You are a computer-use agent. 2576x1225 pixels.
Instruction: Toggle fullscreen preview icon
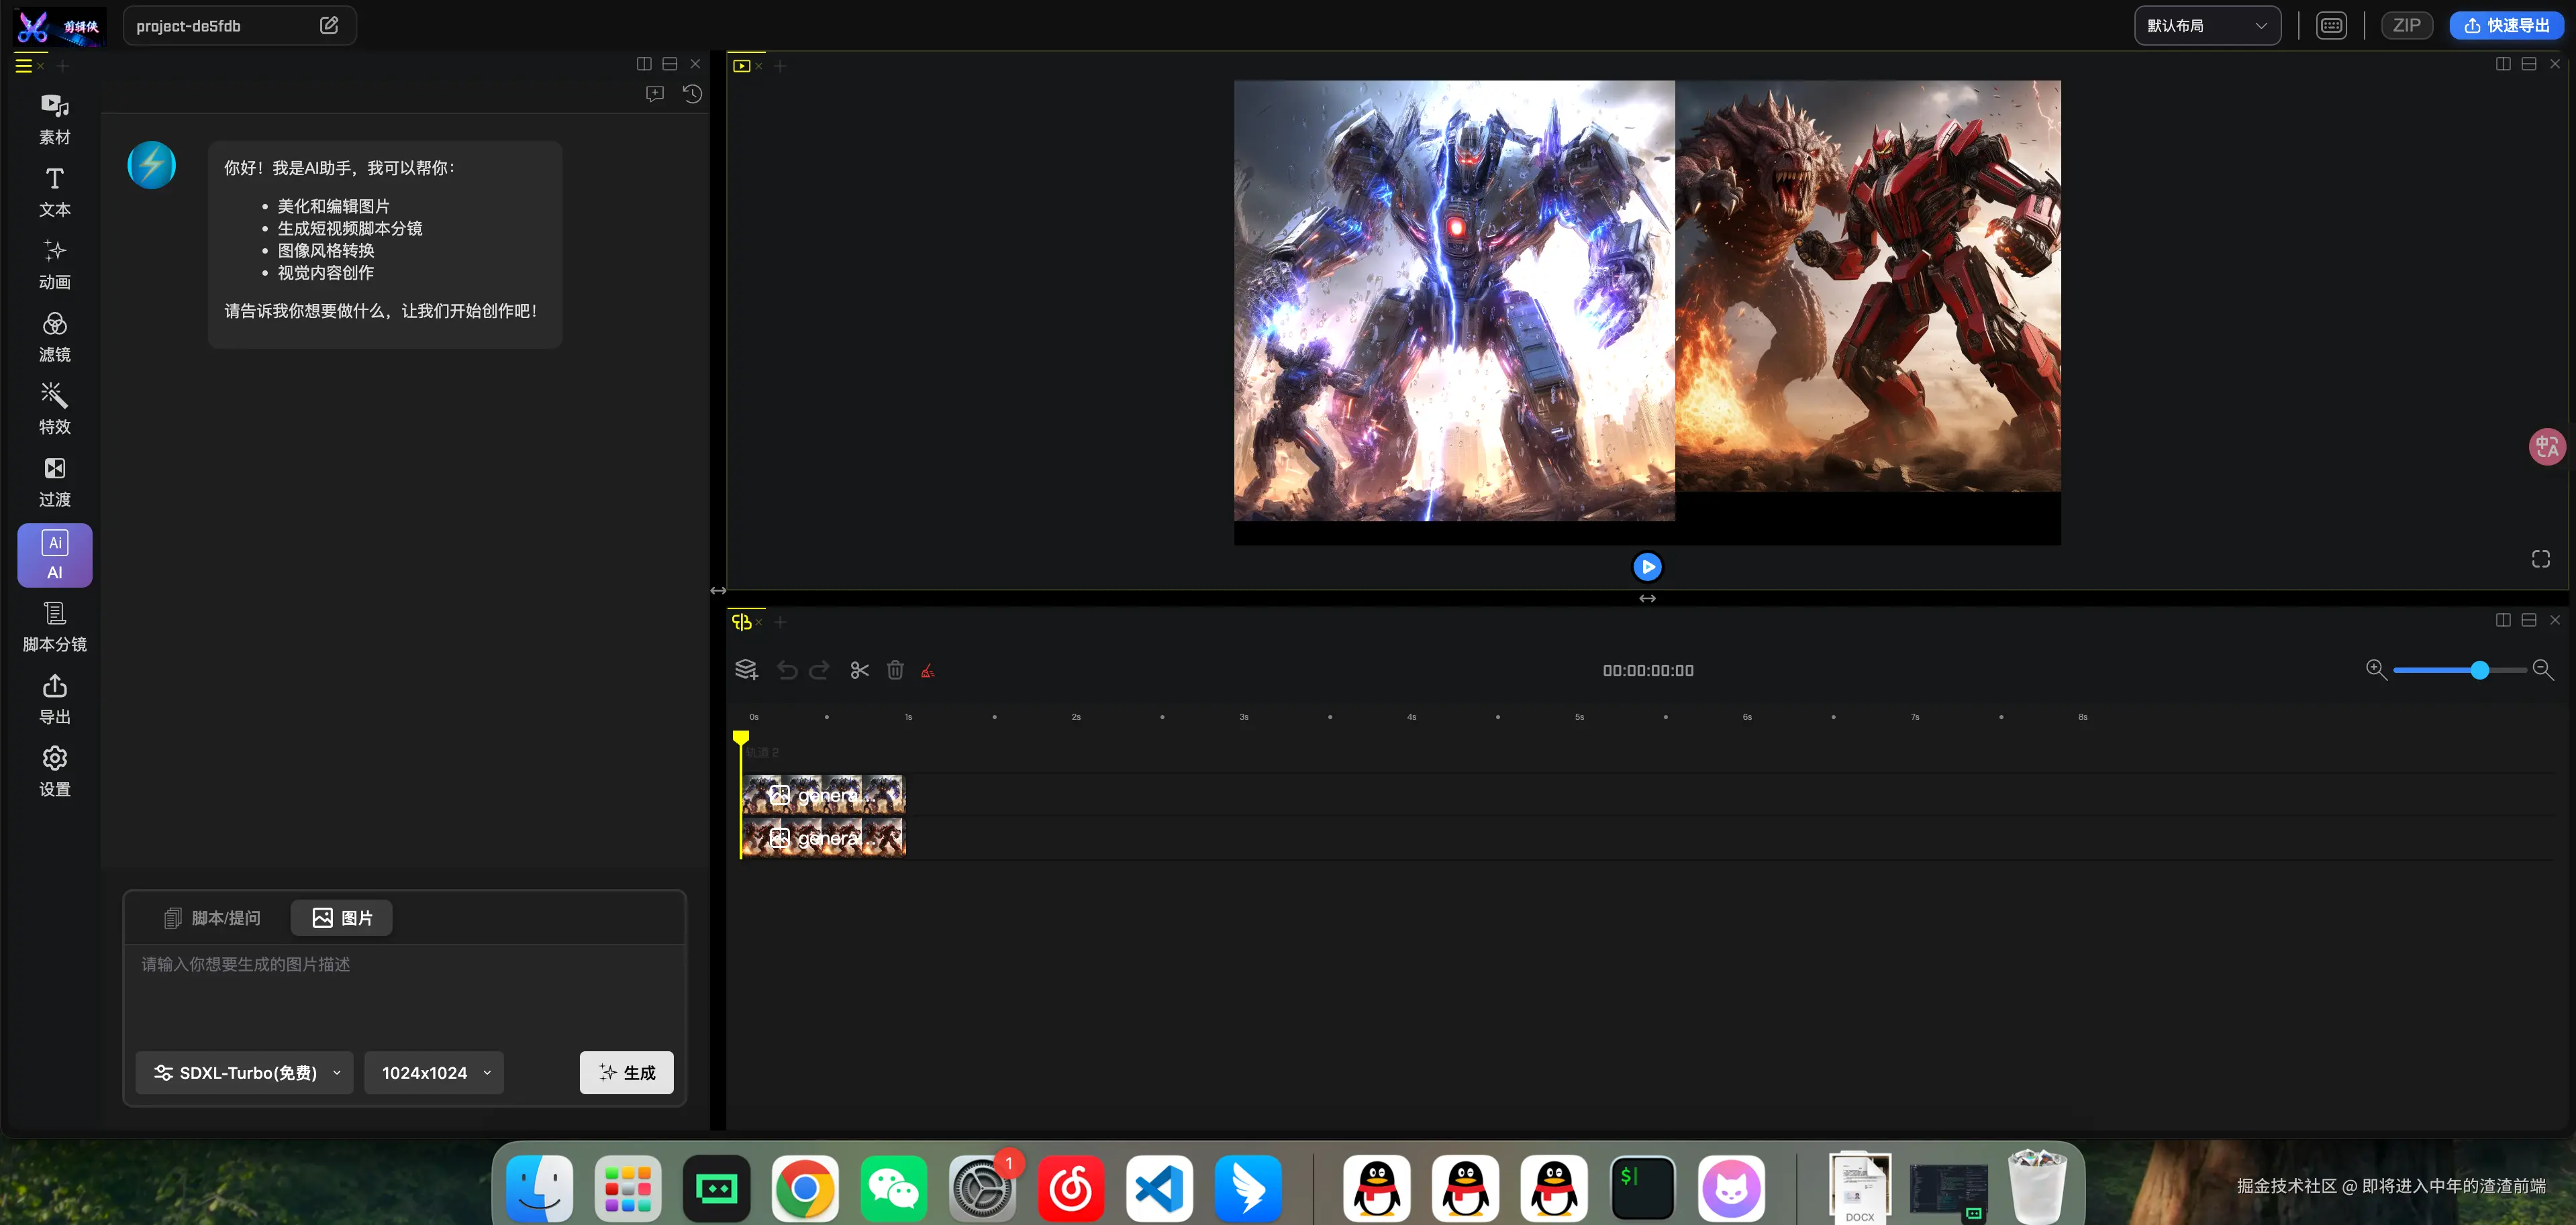(x=2540, y=559)
